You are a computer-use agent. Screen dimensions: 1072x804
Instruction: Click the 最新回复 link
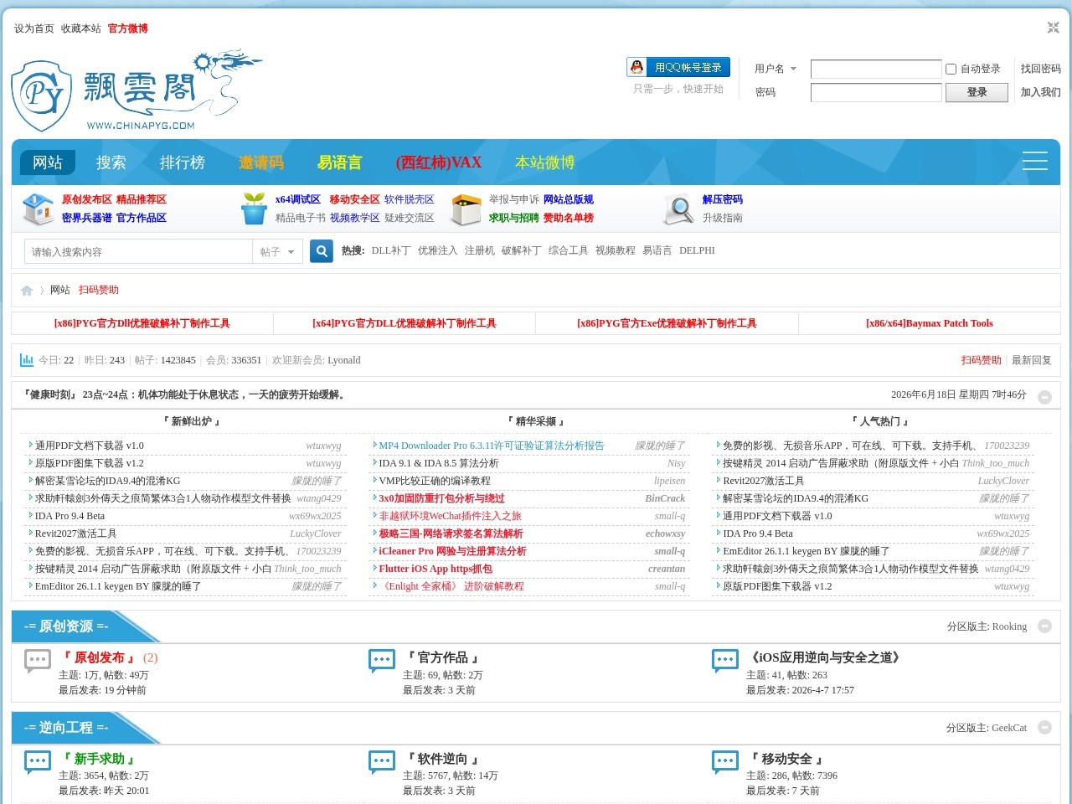pyautogui.click(x=1032, y=360)
